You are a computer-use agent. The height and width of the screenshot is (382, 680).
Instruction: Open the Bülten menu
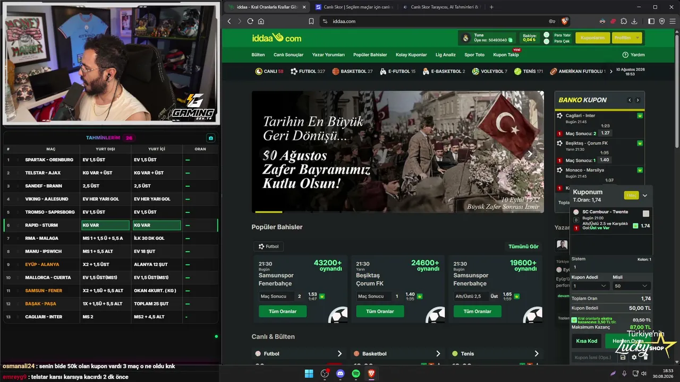[258, 55]
